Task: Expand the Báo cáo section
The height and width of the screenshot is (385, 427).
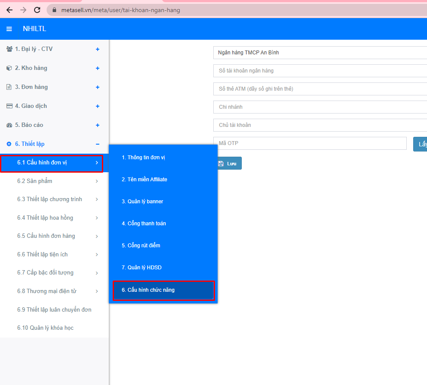Action: [98, 125]
